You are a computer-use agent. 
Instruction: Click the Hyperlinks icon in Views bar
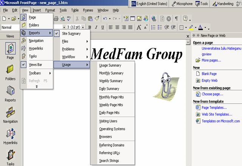coord(10,136)
